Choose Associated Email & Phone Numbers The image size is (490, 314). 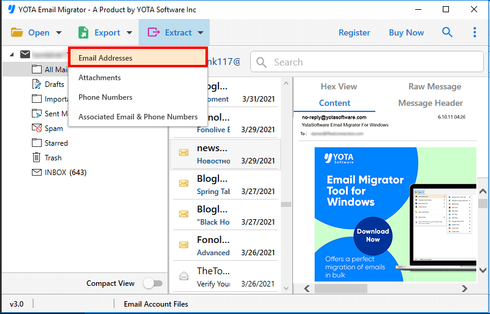pyautogui.click(x=137, y=117)
